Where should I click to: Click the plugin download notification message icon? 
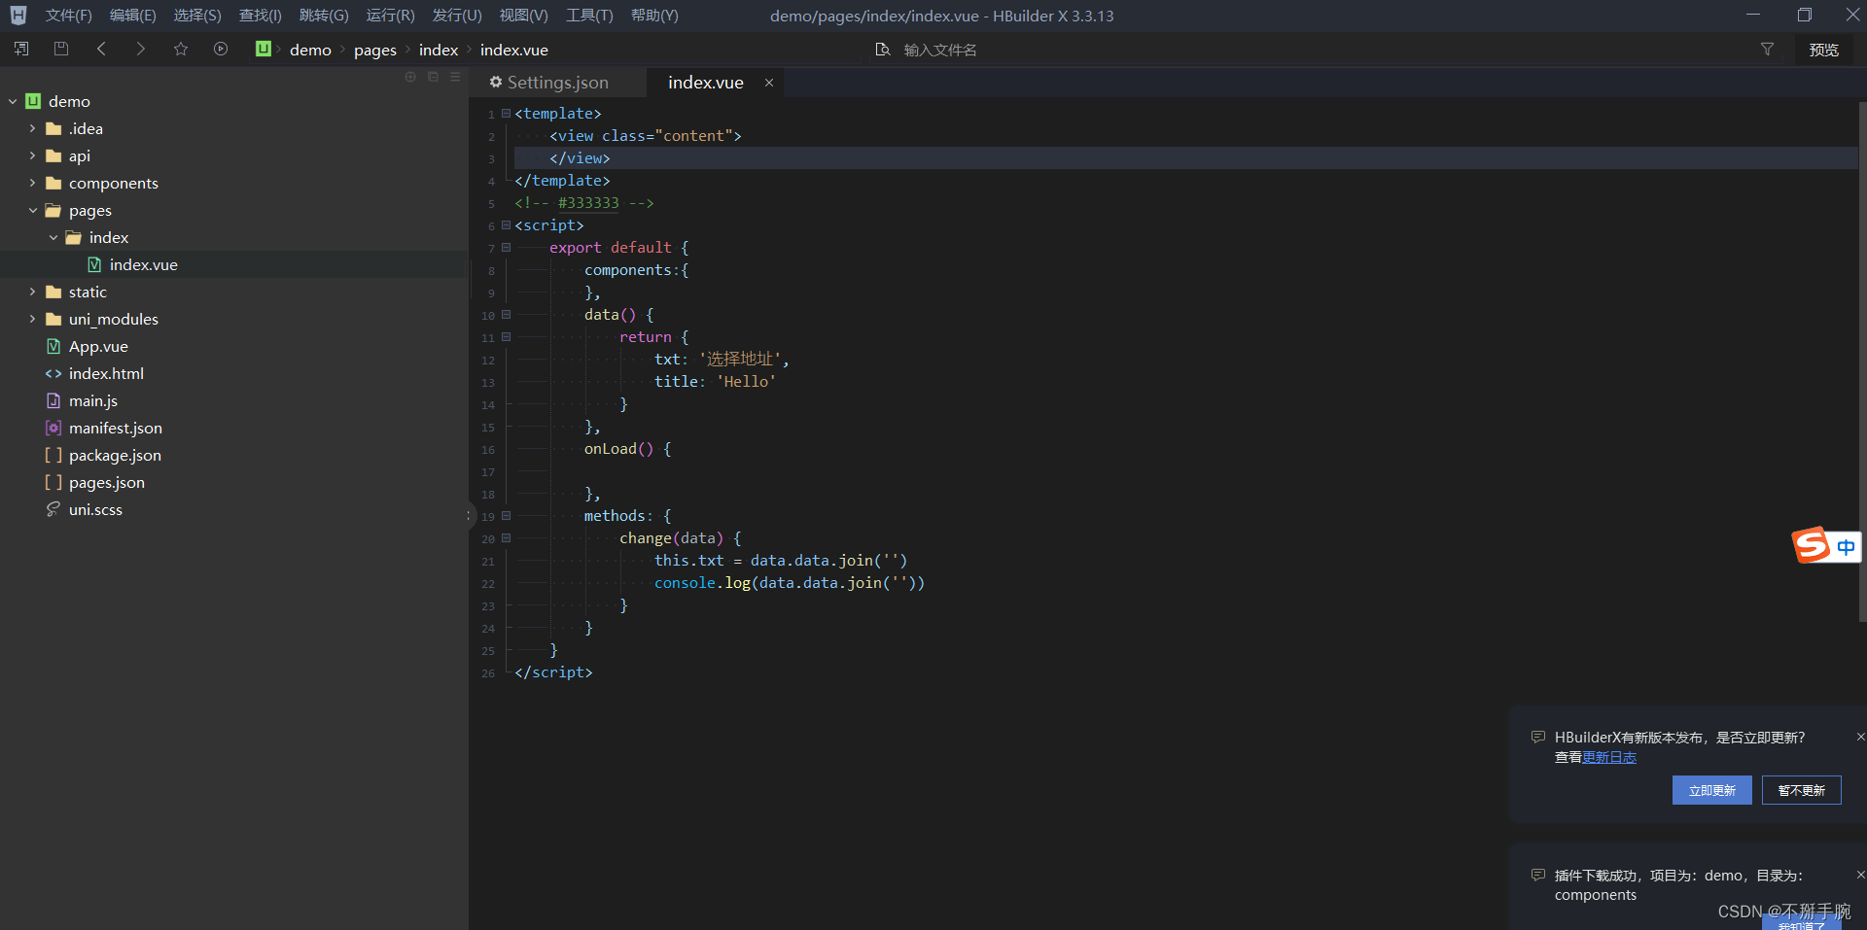coord(1538,876)
